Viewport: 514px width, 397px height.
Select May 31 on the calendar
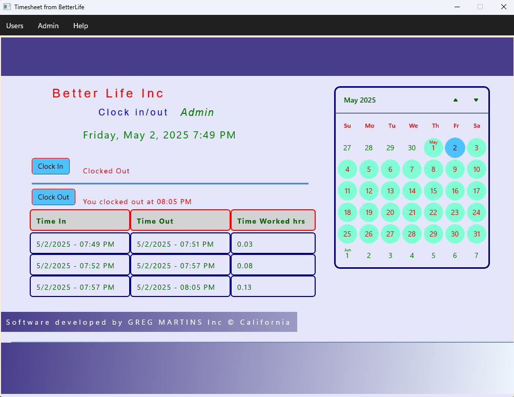coord(476,234)
